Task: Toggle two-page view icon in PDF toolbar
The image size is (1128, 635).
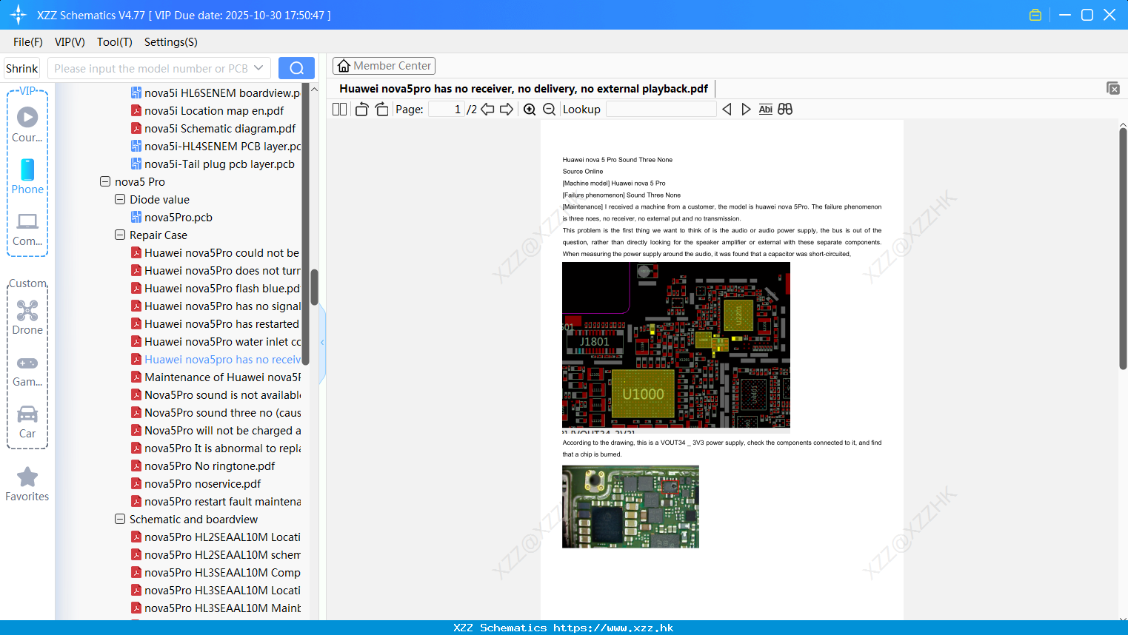Action: pos(340,110)
